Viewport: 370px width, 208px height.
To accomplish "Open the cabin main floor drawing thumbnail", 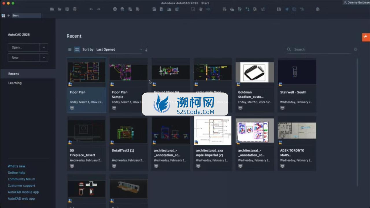I will [x=213, y=72].
